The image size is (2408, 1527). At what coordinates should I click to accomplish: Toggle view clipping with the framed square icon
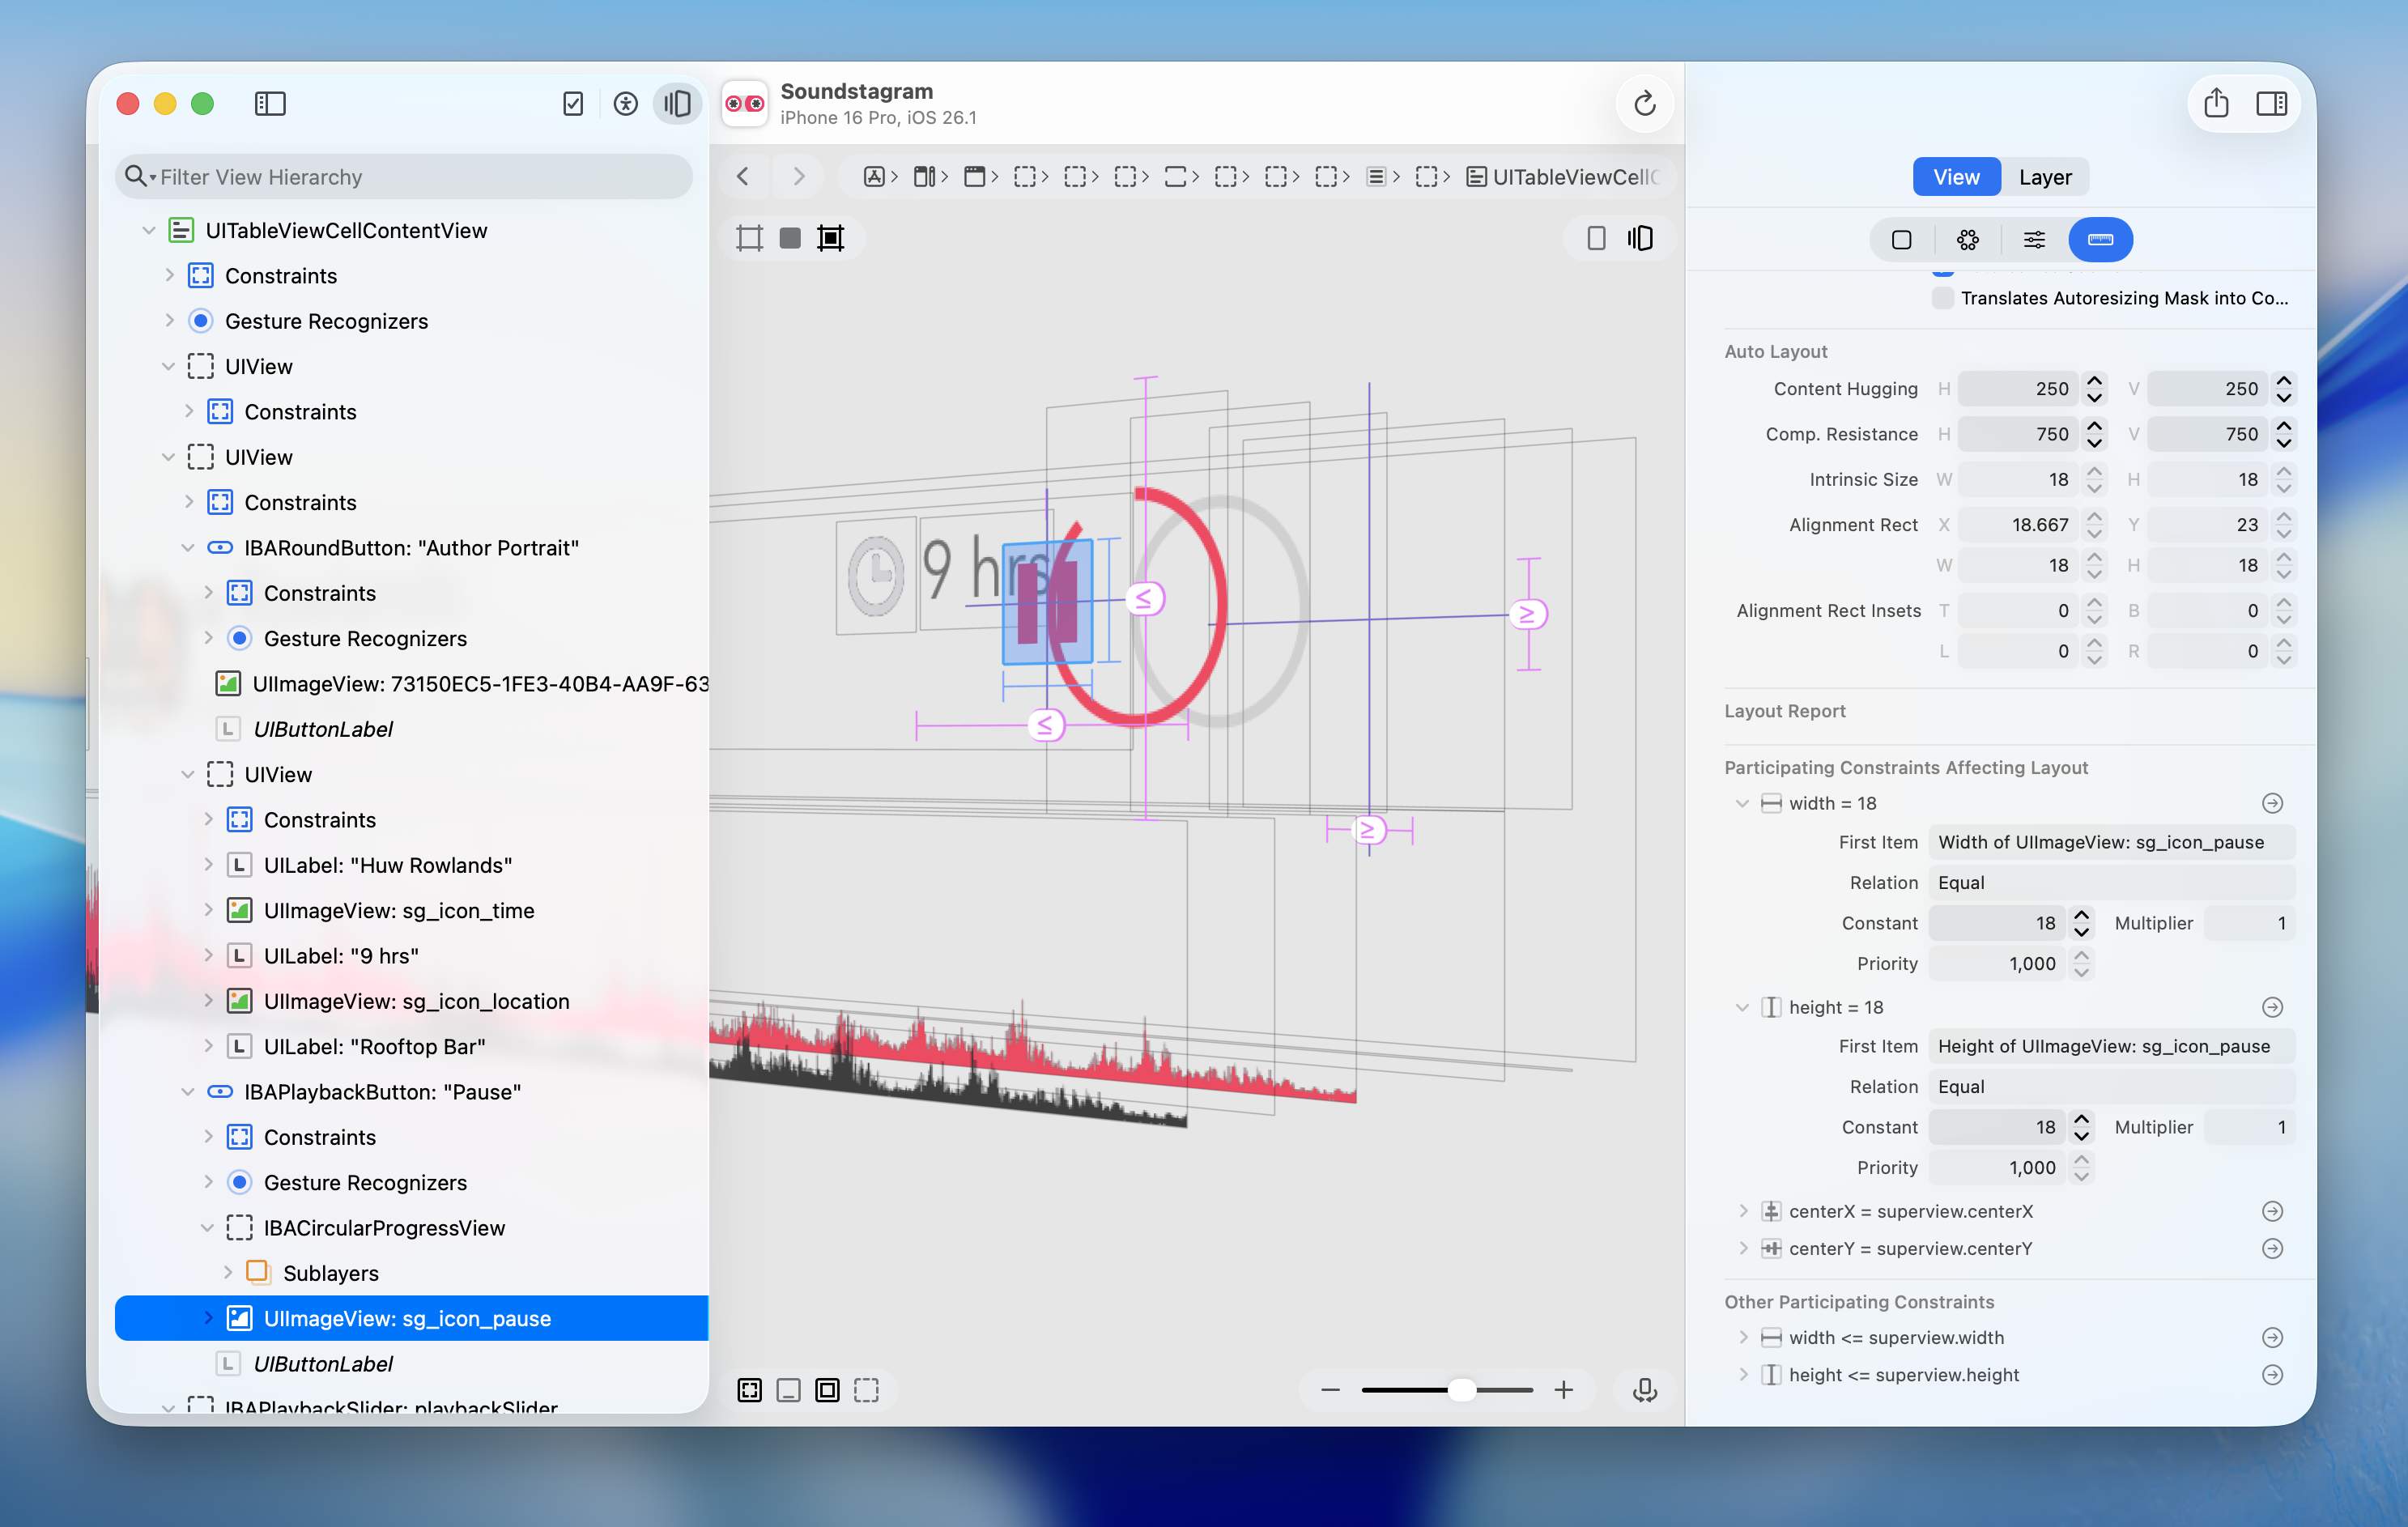tap(831, 238)
